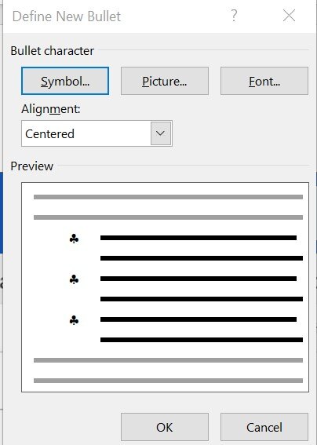Click the third club bullet in preview
This screenshot has height=445, width=317.
74,320
